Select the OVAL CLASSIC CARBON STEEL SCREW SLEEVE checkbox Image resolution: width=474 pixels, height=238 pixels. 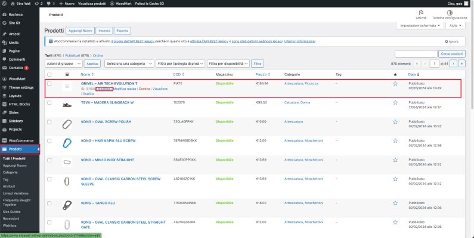49,179
